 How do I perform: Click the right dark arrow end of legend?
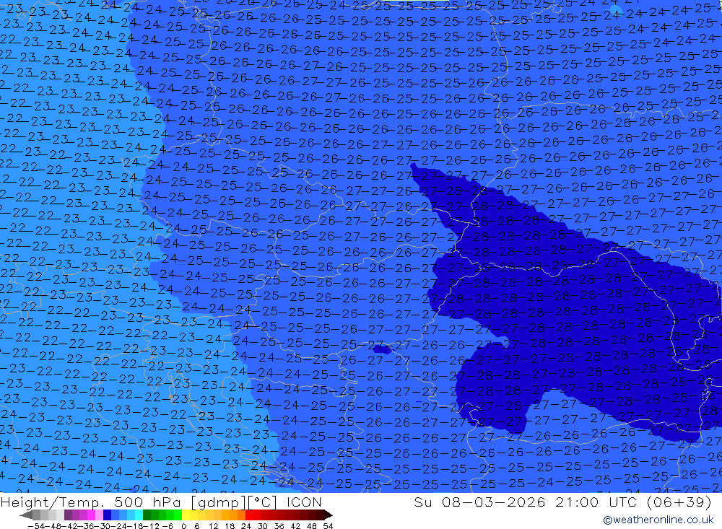coord(329,515)
